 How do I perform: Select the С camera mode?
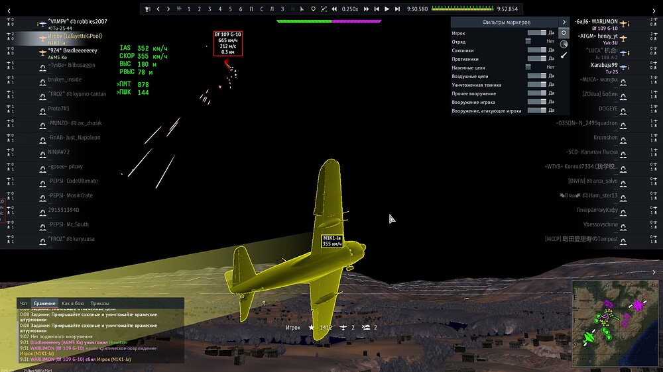262,9
